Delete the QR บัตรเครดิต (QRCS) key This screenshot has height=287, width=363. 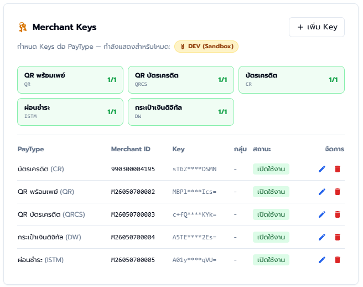(x=338, y=214)
